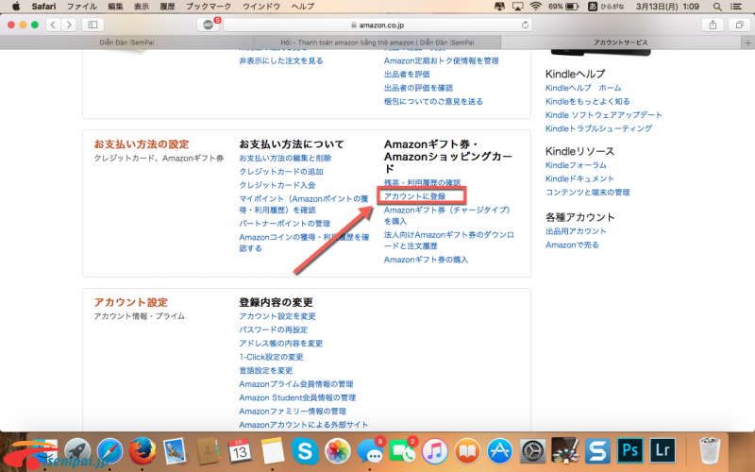Open the ブックマーク menu
Image resolution: width=755 pixels, height=472 pixels.
[208, 7]
